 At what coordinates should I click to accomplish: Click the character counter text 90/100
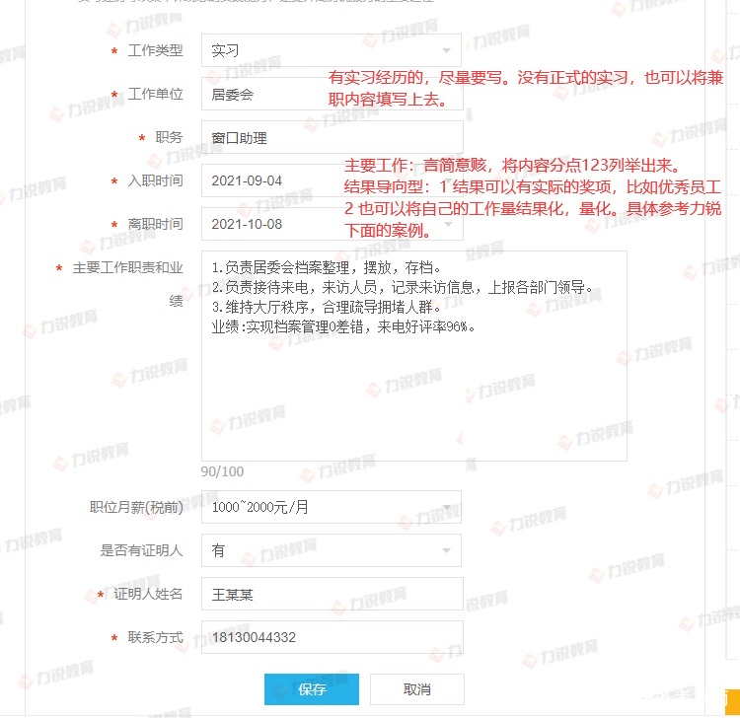pyautogui.click(x=222, y=471)
